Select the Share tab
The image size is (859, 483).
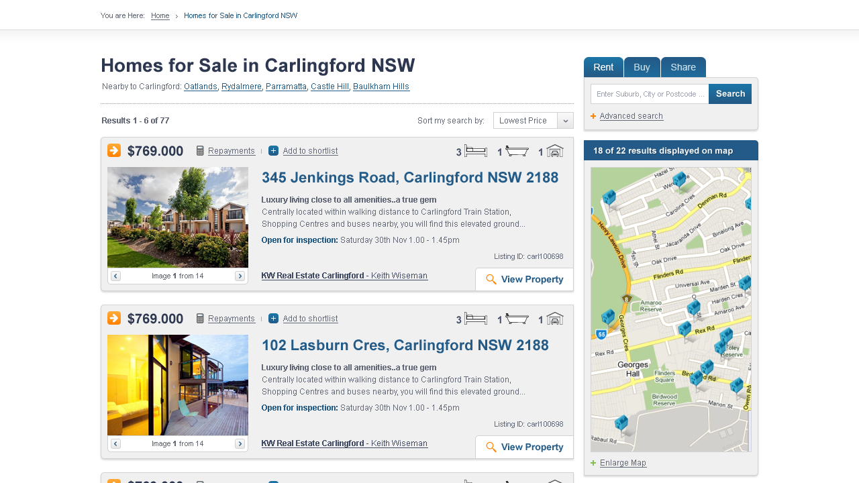point(683,67)
